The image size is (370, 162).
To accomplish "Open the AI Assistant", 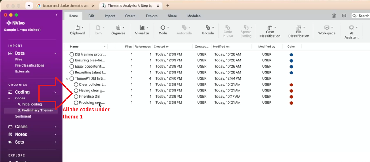I will [352, 32].
